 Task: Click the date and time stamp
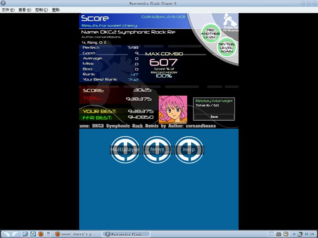point(163,17)
